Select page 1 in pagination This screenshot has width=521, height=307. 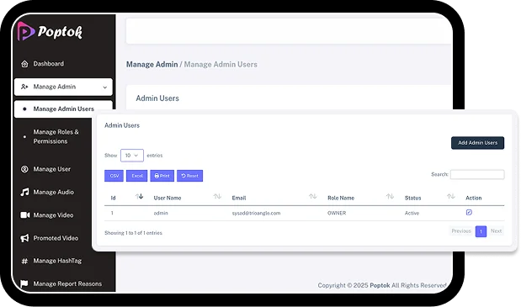pyautogui.click(x=481, y=231)
